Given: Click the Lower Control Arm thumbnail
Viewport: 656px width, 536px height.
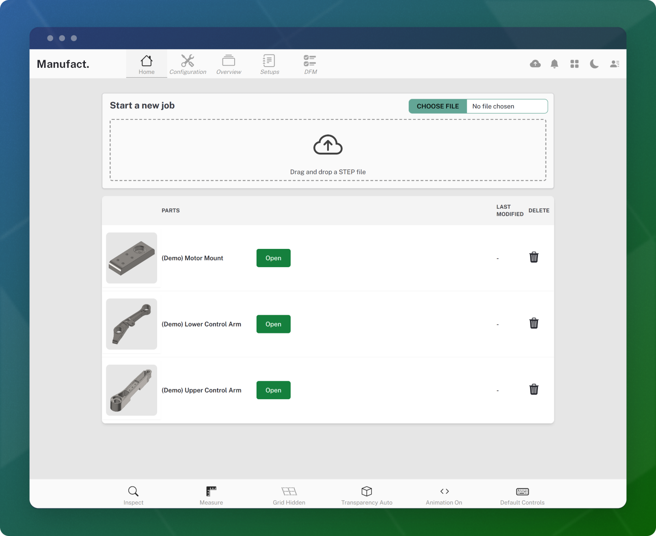Looking at the screenshot, I should click(132, 324).
